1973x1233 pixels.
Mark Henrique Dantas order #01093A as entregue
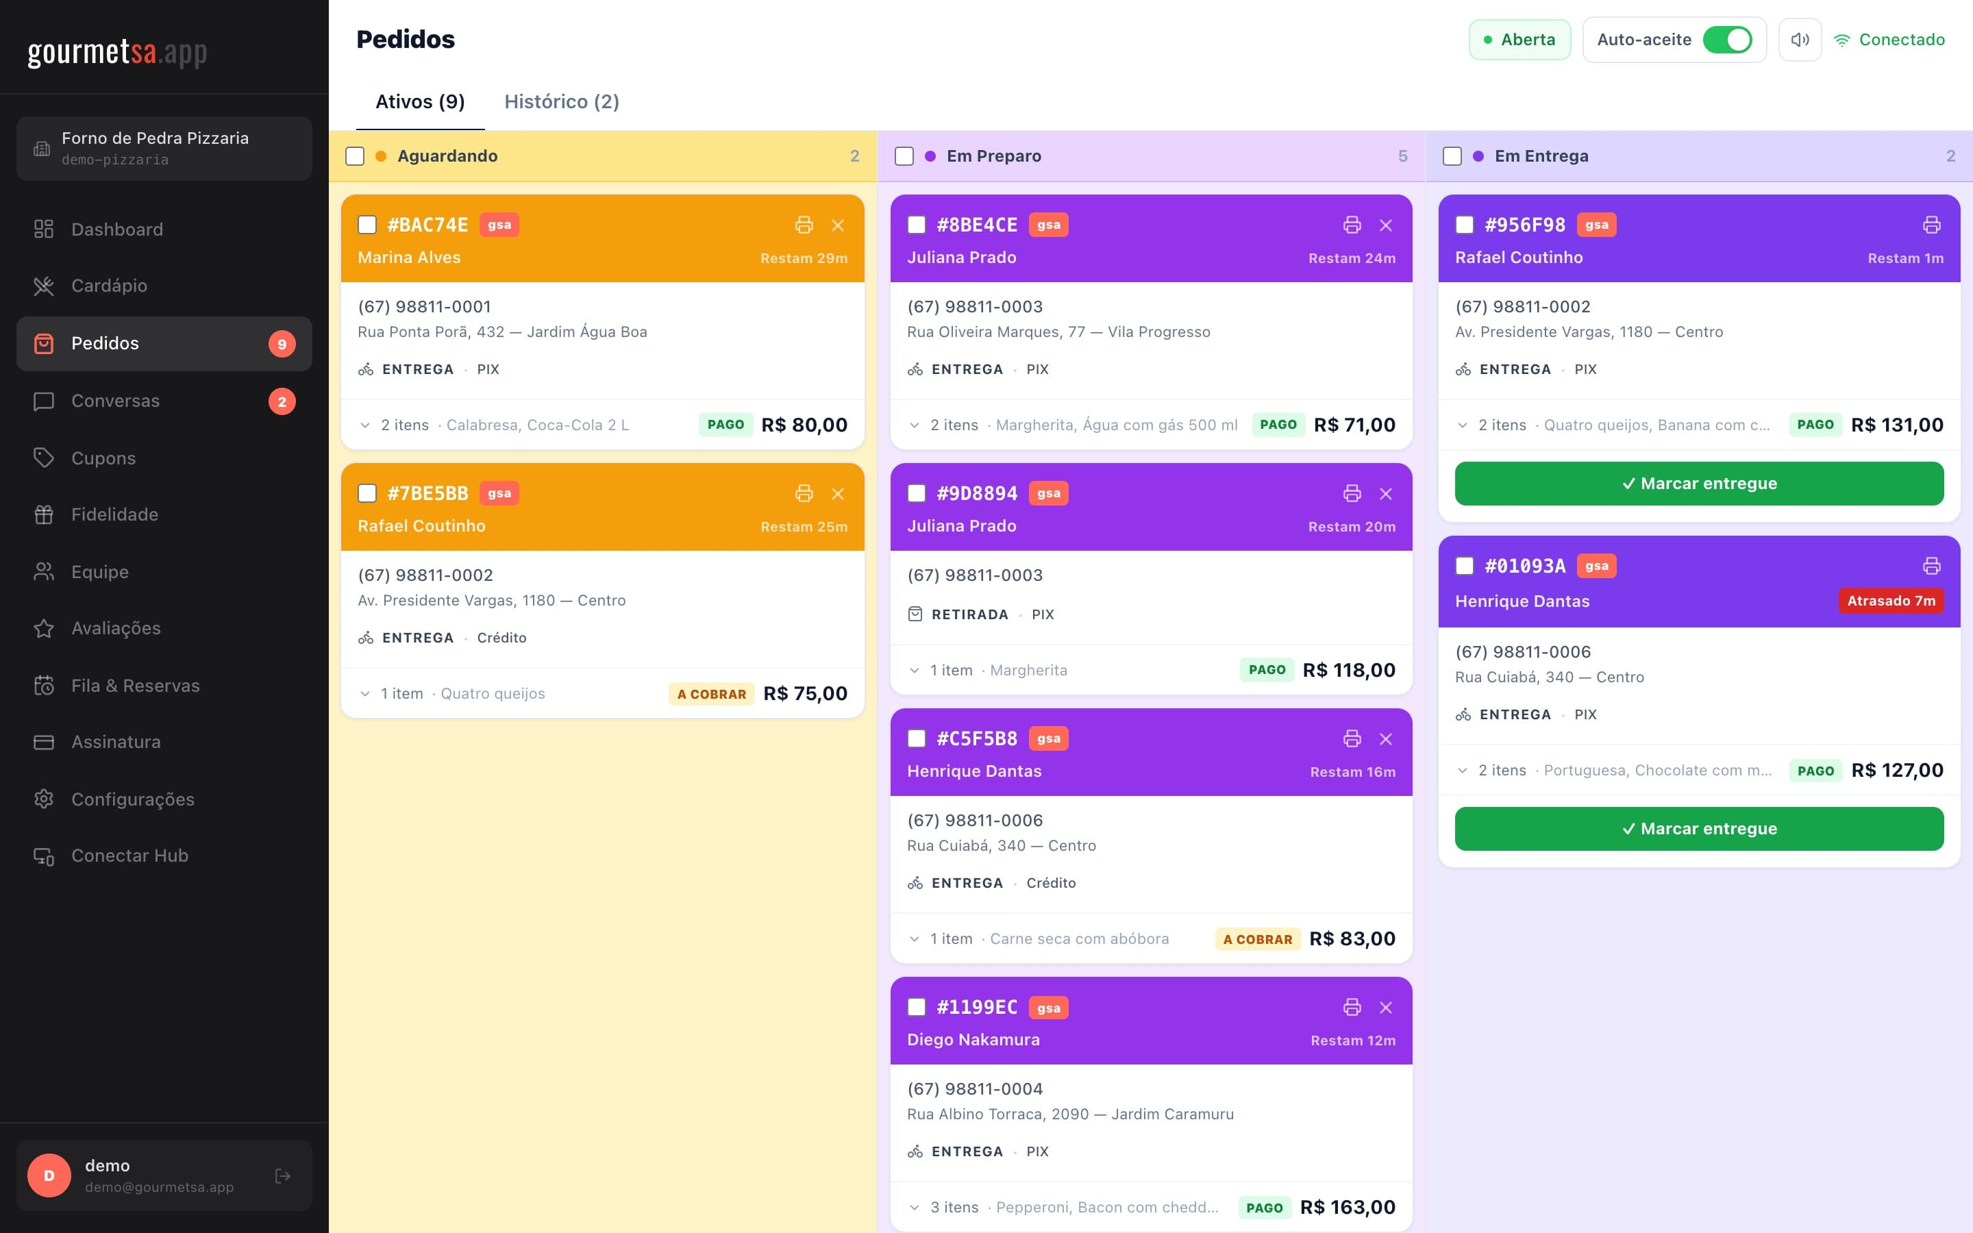[1699, 829]
